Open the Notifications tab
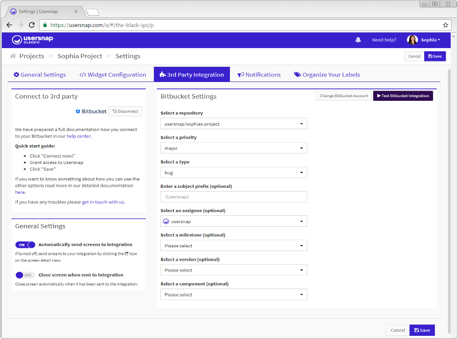Image resolution: width=458 pixels, height=339 pixels. [x=259, y=75]
